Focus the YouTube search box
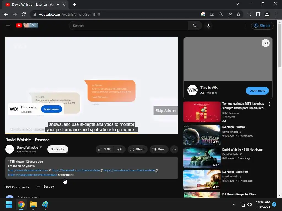 point(129,26)
